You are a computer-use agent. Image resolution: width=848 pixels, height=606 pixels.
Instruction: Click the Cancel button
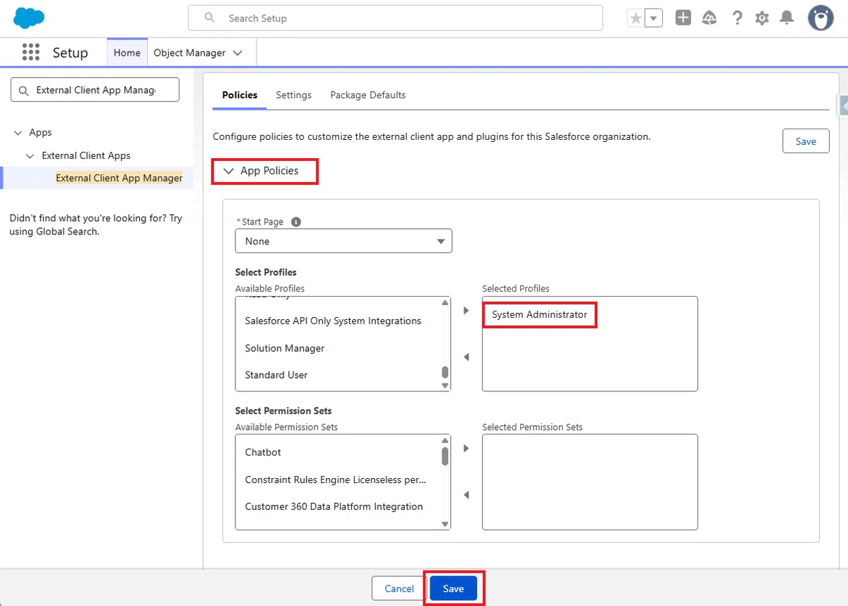pyautogui.click(x=399, y=588)
